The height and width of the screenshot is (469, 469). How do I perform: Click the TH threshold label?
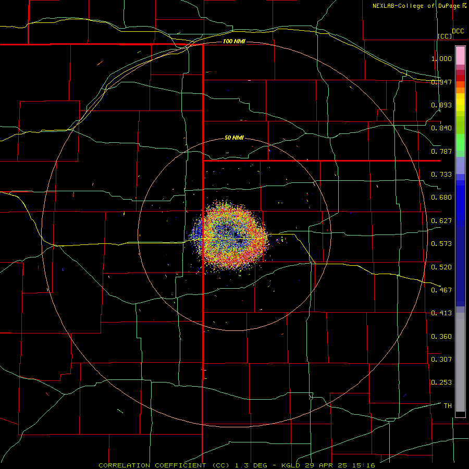(448, 405)
